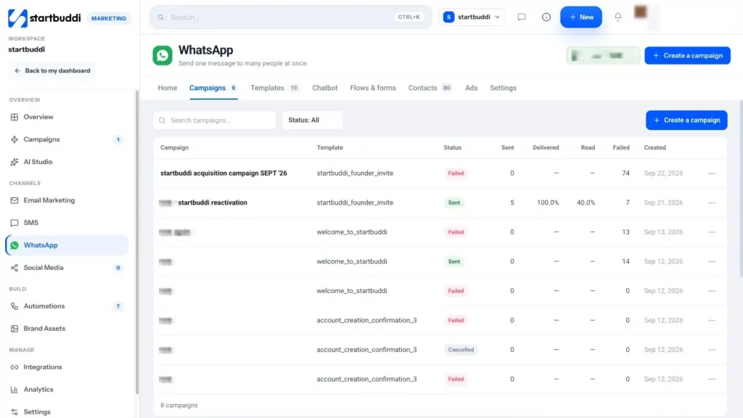Focus the Search campaigns field
This screenshot has height=418, width=743.
(x=214, y=120)
